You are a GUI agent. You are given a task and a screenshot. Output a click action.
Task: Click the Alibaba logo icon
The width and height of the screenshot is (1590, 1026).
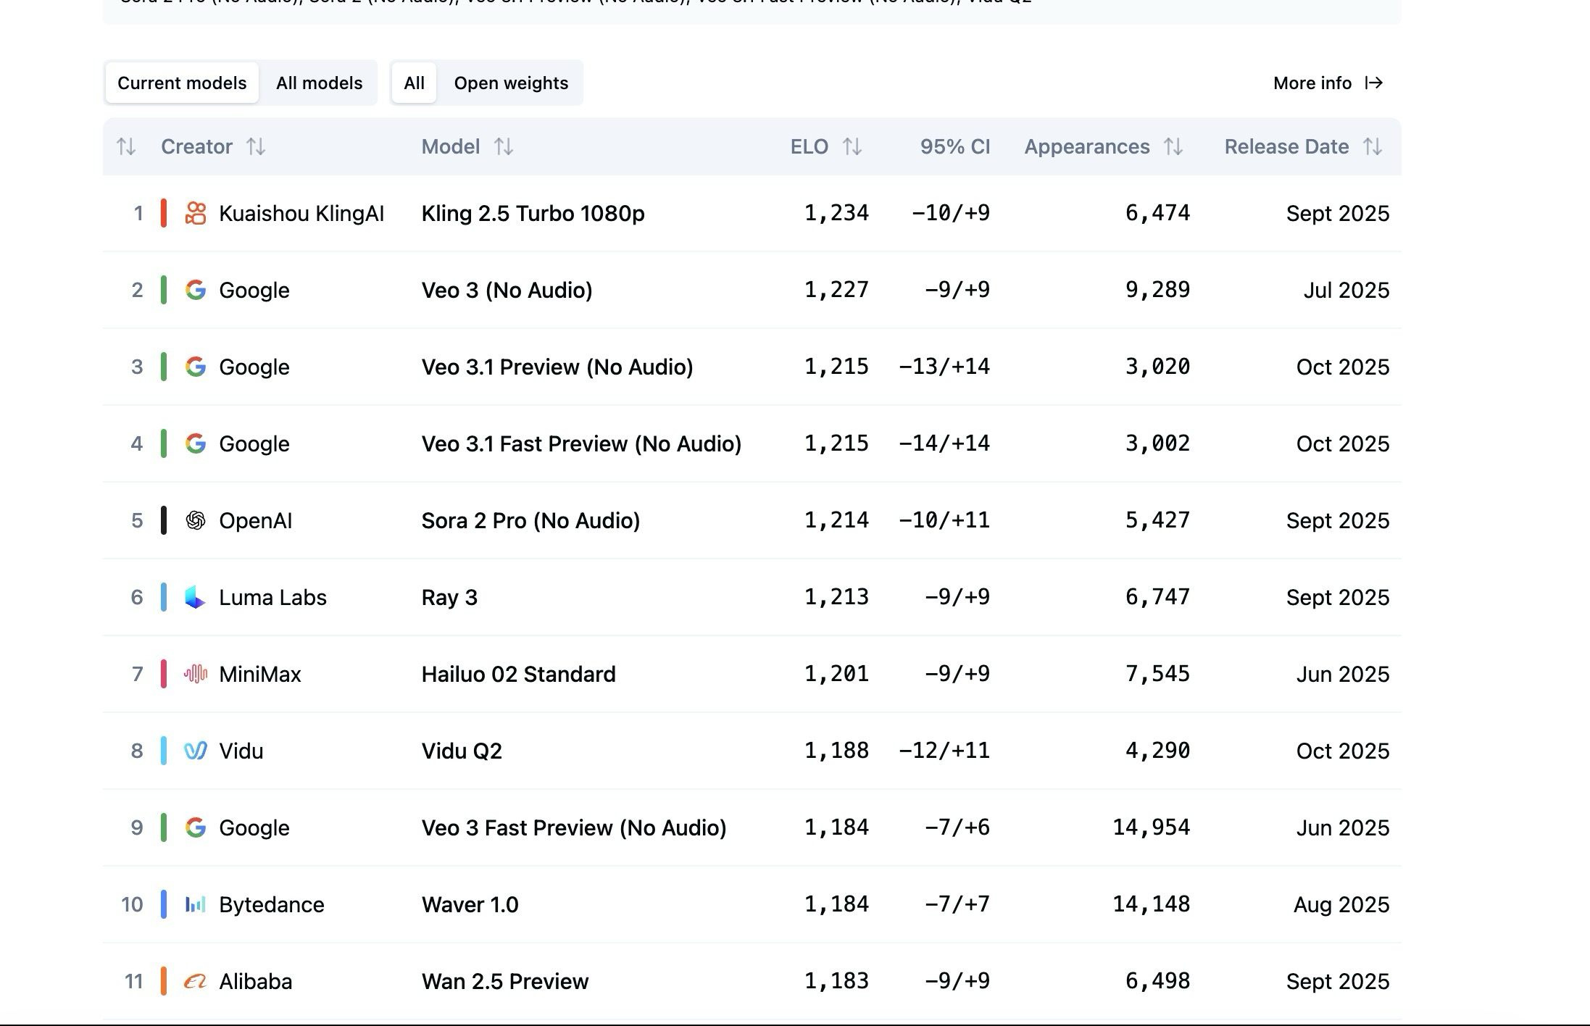195,981
